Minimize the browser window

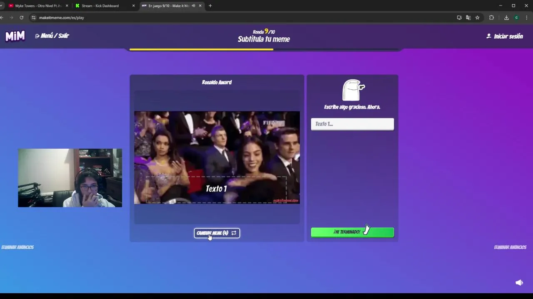coord(501,5)
